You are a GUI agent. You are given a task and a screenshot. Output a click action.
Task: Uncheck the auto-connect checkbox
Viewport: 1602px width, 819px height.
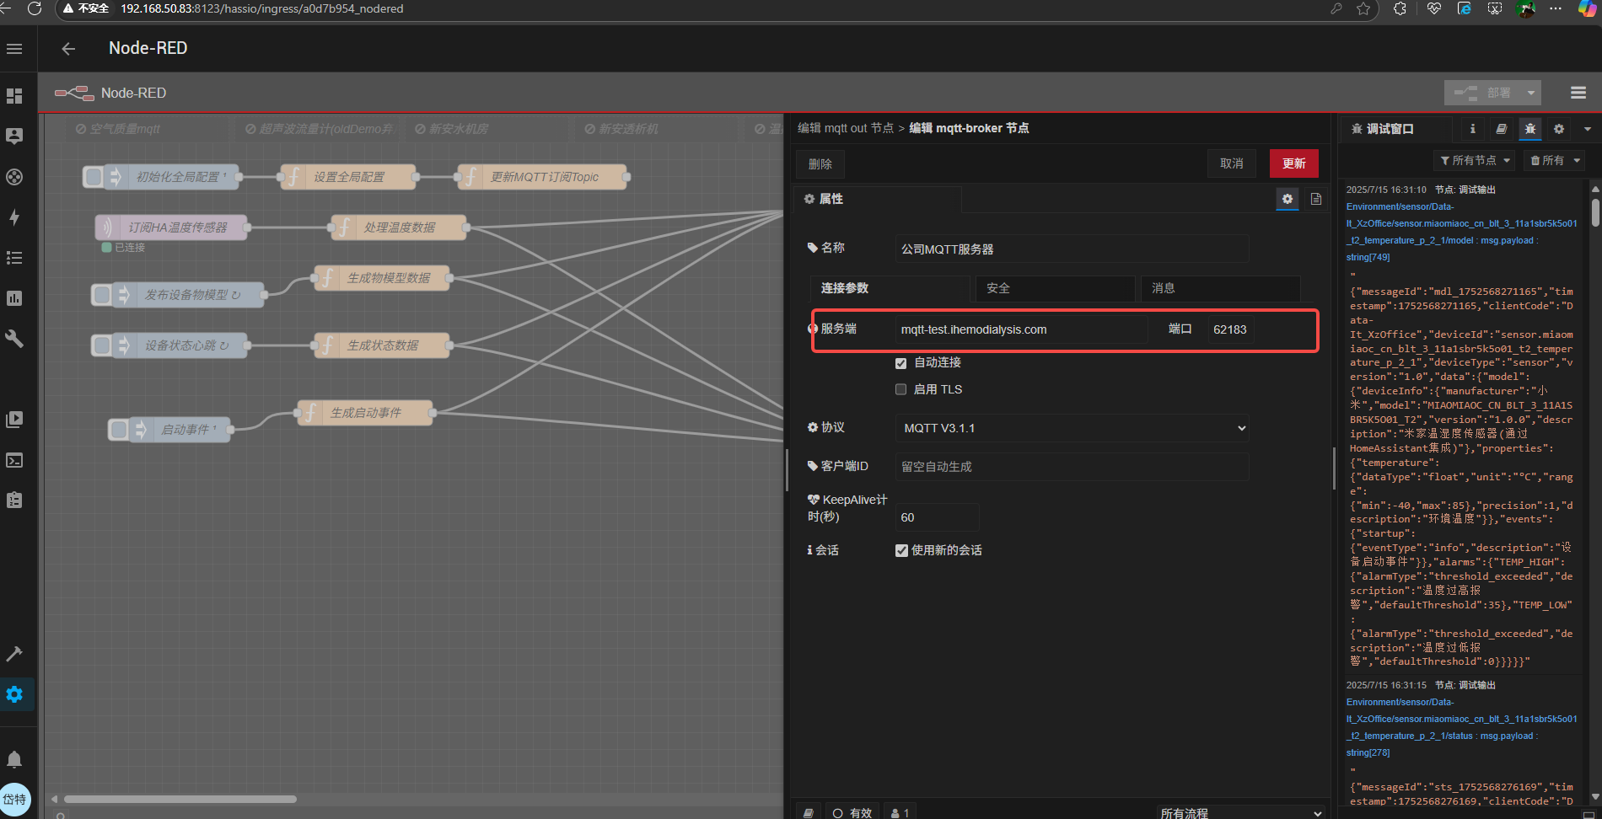(x=900, y=363)
